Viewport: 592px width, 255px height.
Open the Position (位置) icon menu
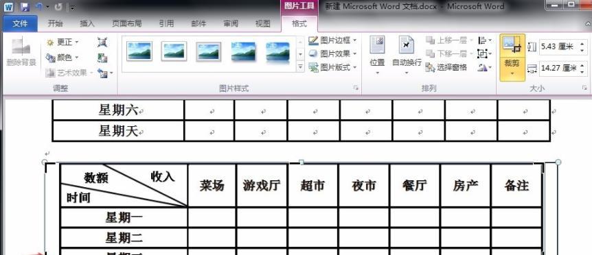377,55
